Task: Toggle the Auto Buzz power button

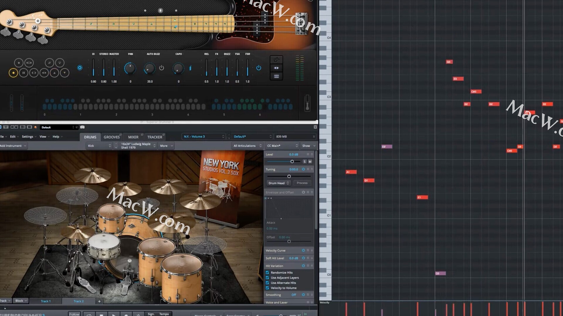Action: click(x=162, y=68)
